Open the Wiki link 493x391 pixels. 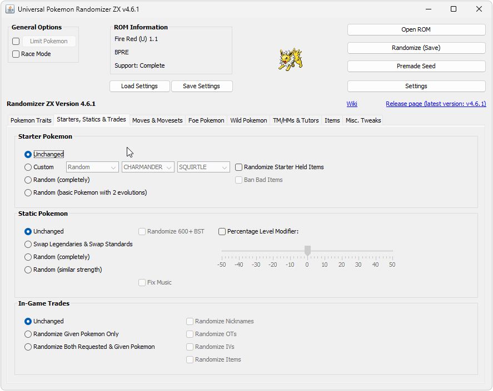(x=352, y=104)
